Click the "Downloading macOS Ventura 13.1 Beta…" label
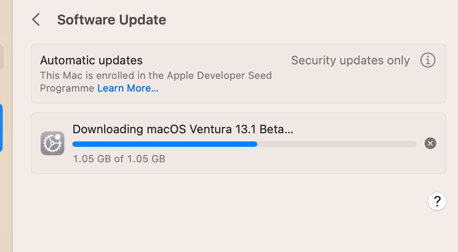 tap(183, 129)
